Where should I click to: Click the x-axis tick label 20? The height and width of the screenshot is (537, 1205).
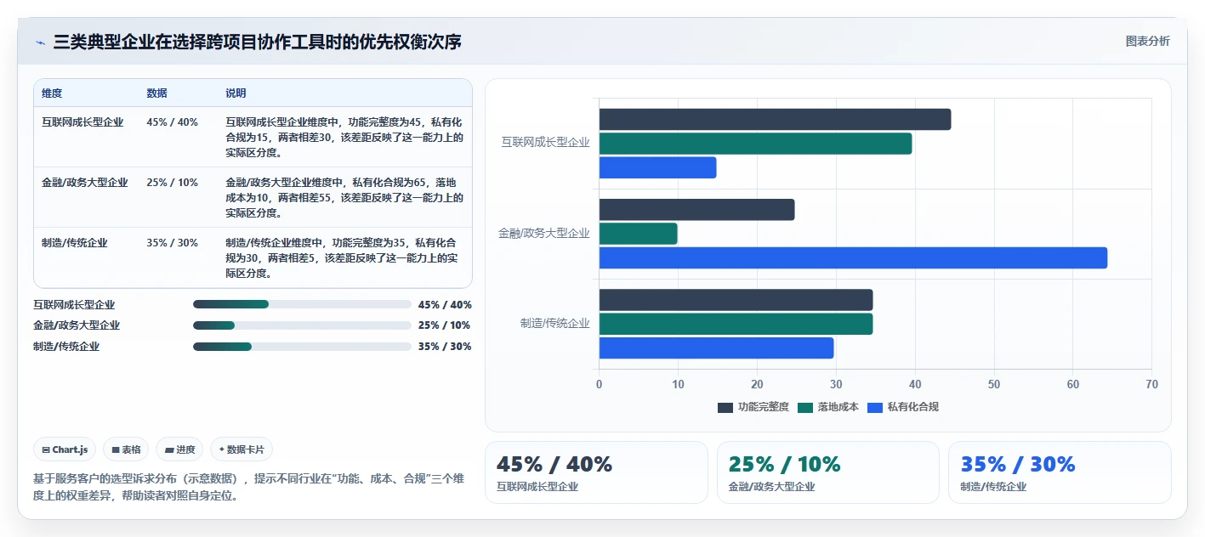tap(757, 385)
